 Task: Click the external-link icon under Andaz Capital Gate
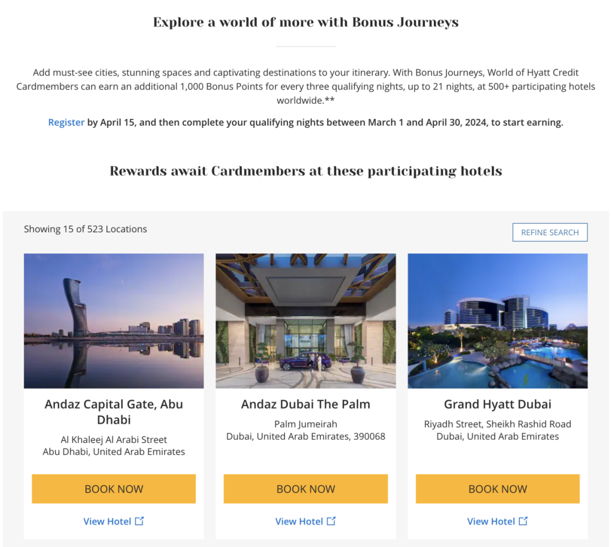pyautogui.click(x=139, y=521)
